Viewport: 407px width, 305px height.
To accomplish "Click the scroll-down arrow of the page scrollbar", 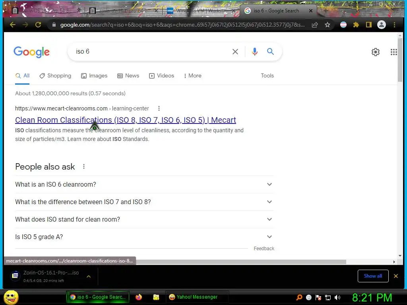I will click(x=400, y=256).
